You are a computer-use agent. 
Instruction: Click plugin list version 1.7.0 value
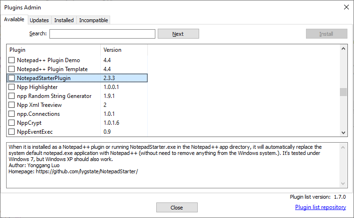[x=340, y=197]
